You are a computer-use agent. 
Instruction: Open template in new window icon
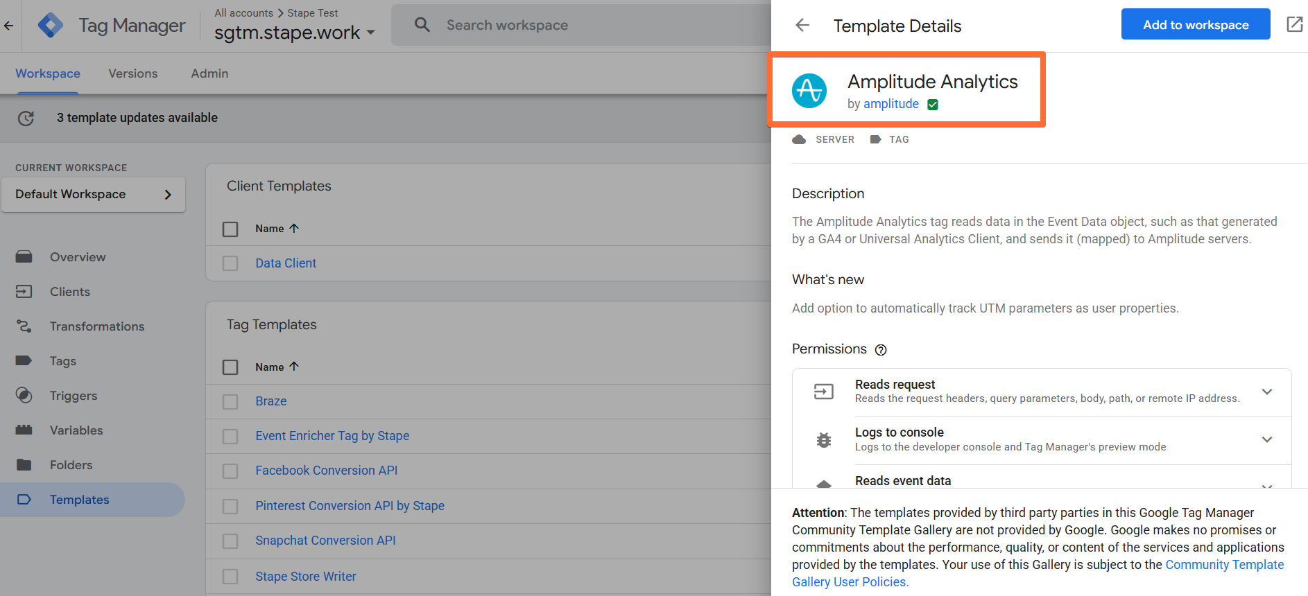tap(1294, 24)
